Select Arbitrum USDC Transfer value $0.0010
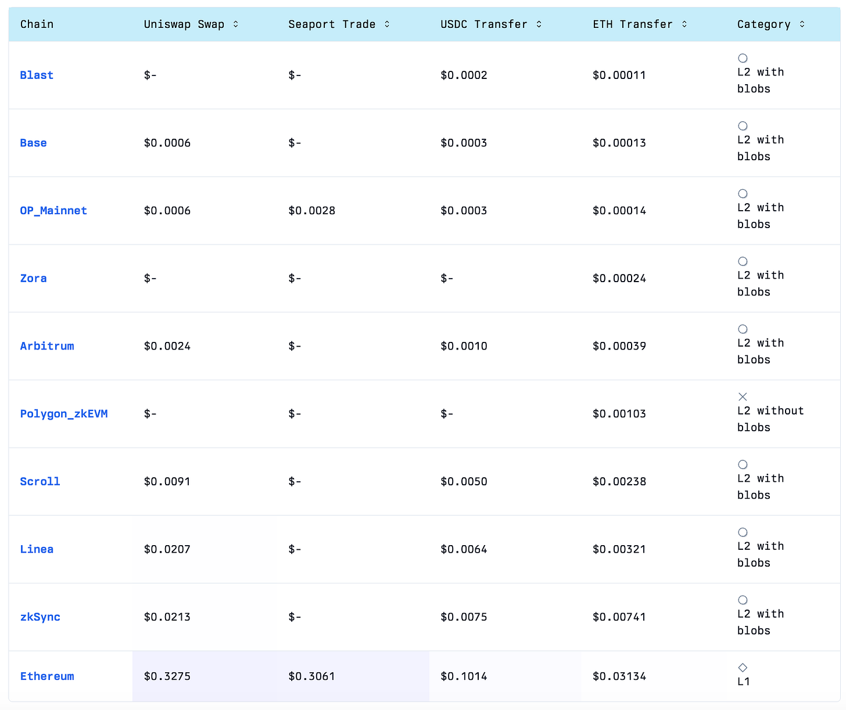 click(x=464, y=346)
